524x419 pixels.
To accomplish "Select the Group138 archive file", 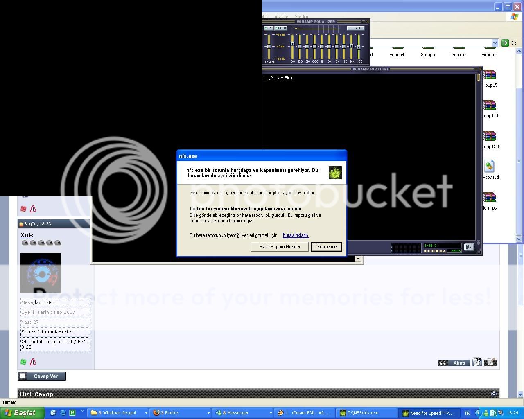I will tap(490, 140).
